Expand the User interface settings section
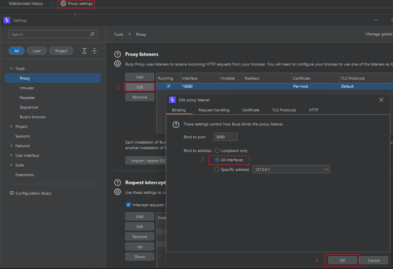The height and width of the screenshot is (269, 393). 11,156
